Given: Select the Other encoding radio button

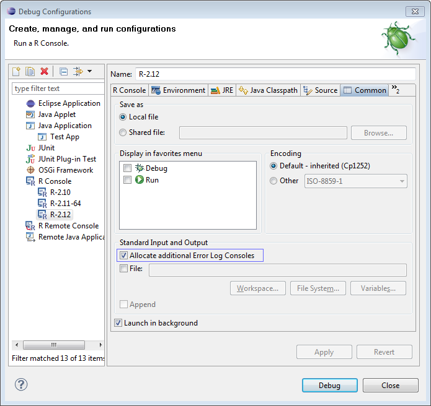Looking at the screenshot, I should (273, 181).
